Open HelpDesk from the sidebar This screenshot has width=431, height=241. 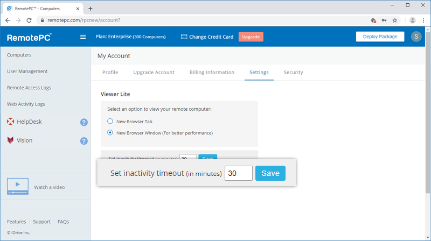pos(29,122)
